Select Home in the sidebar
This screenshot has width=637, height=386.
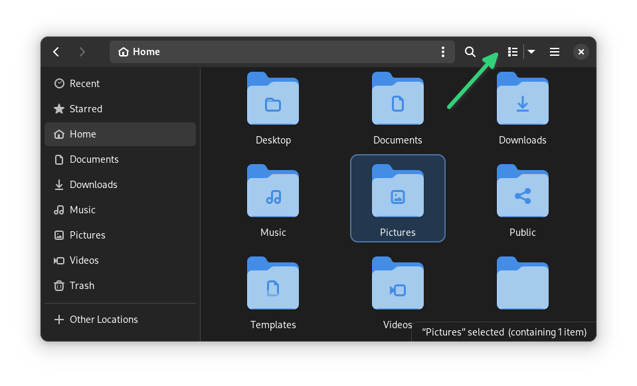pos(83,134)
